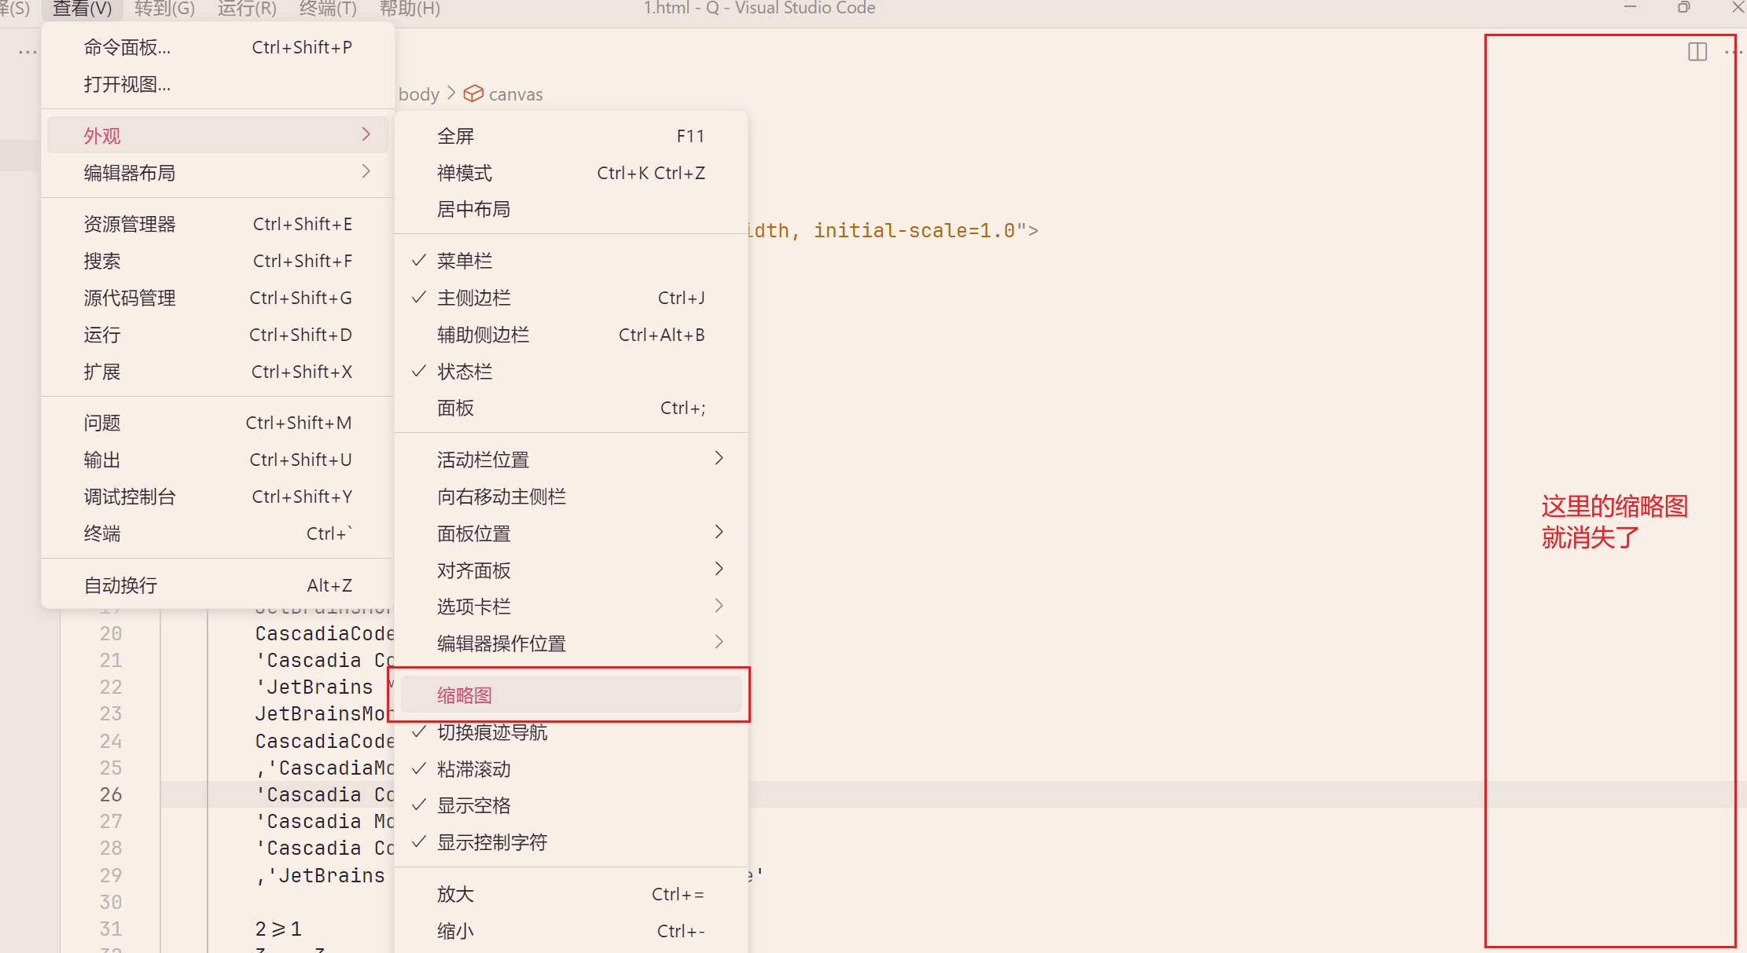The width and height of the screenshot is (1747, 953).
Task: Click line number 26 in gutter
Action: click(111, 794)
